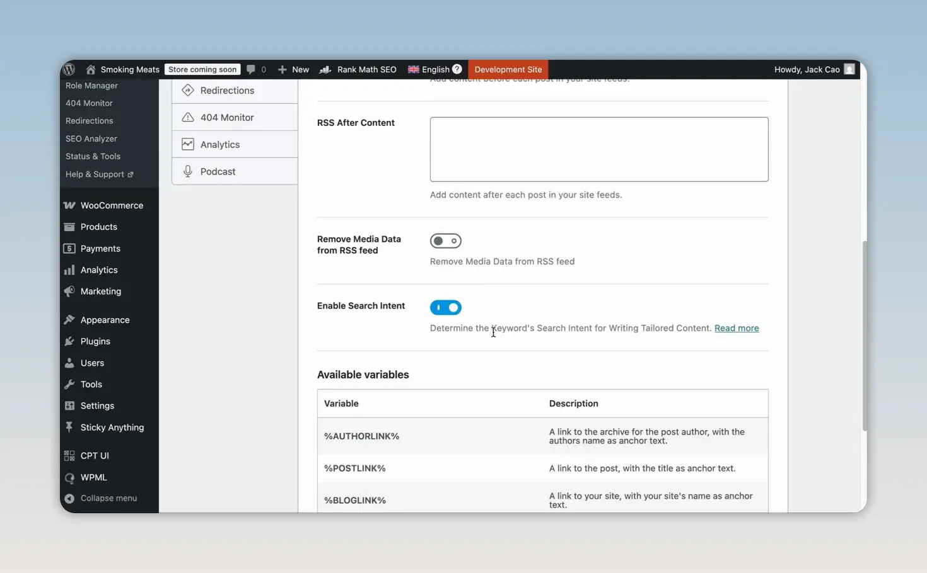This screenshot has width=927, height=573.
Task: Open Role Manager submenu item
Action: [91, 86]
